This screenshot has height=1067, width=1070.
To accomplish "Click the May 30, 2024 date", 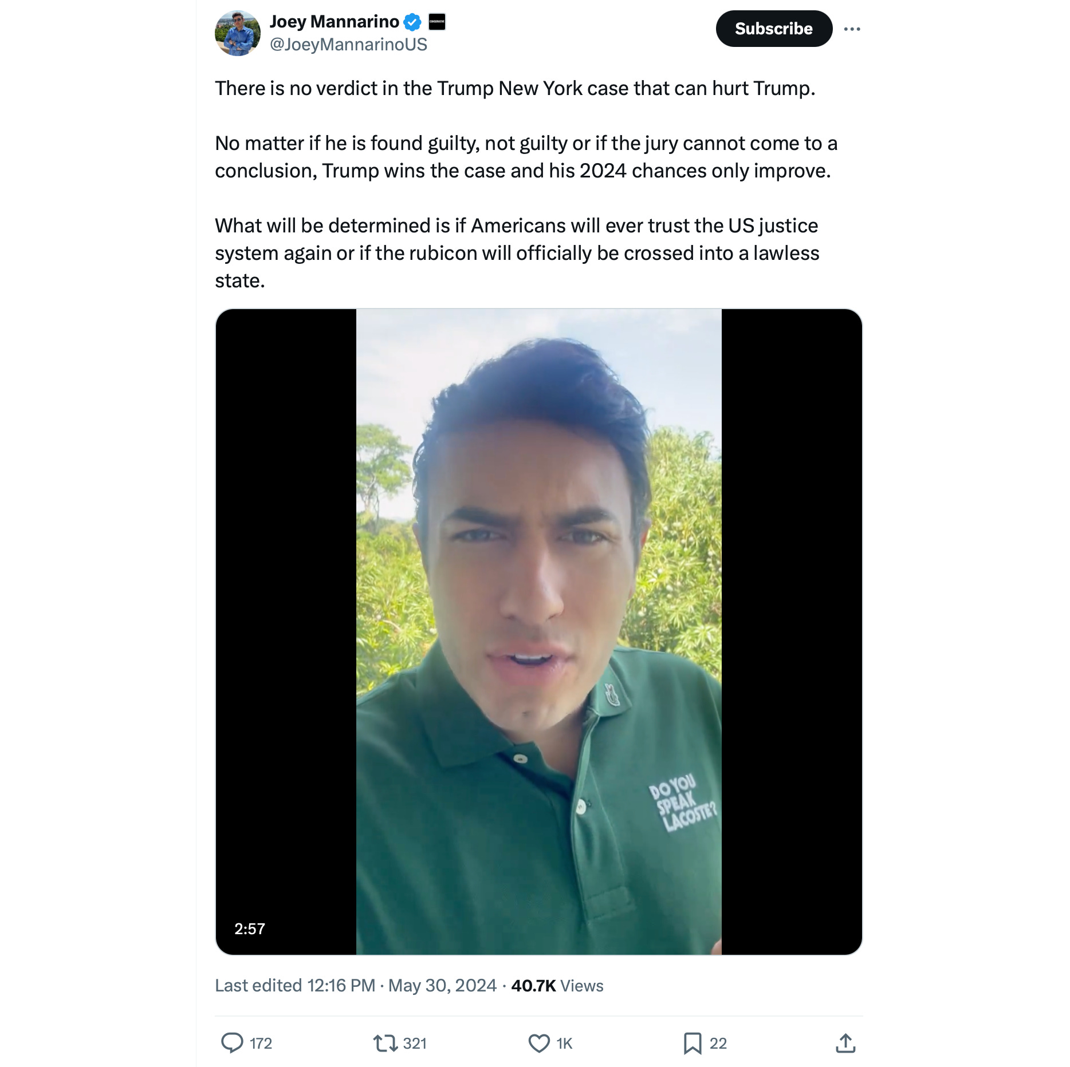I will pyautogui.click(x=442, y=985).
